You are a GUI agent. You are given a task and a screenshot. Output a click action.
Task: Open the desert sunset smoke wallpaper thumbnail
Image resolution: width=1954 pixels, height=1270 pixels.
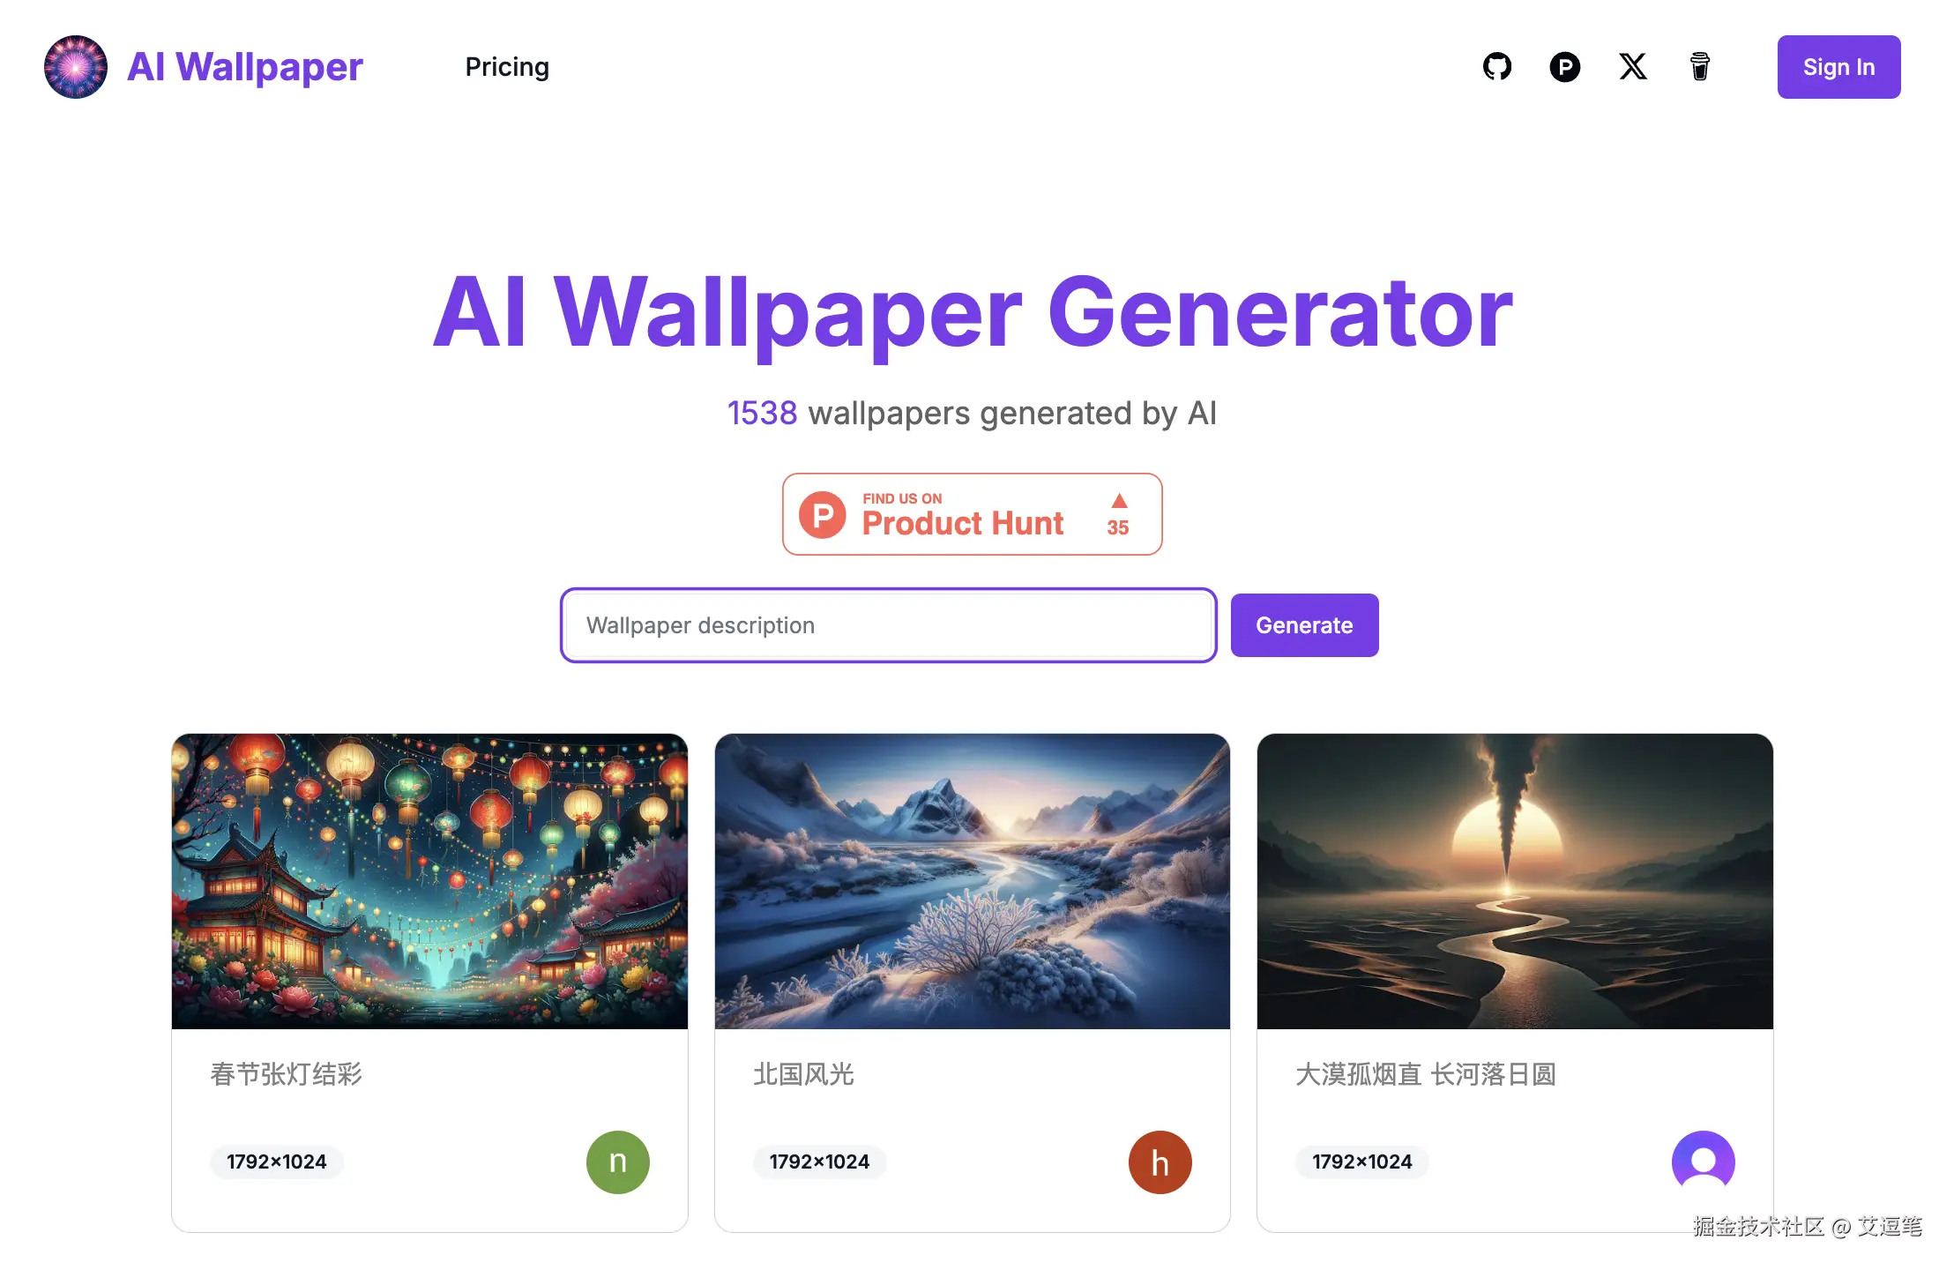tap(1515, 881)
